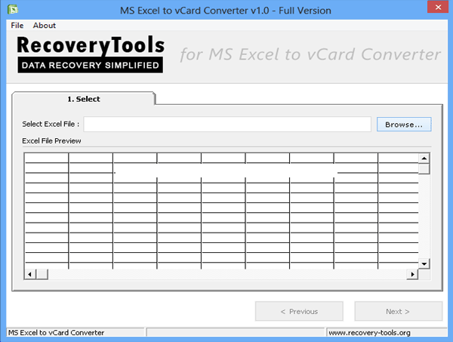Click the Select Excel File label
453x342 pixels.
tap(51, 125)
